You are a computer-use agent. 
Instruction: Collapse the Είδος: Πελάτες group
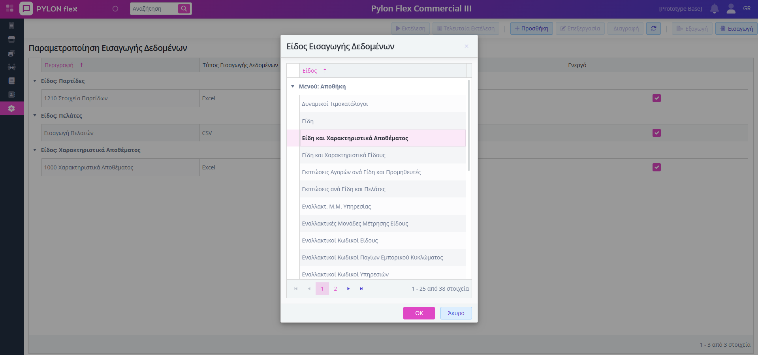click(35, 116)
